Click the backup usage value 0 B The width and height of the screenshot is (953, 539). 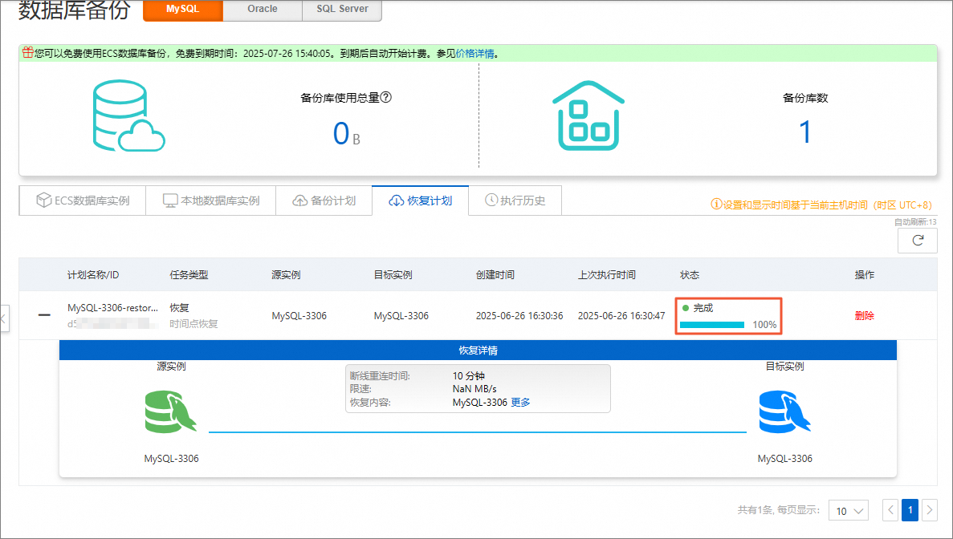click(x=346, y=133)
